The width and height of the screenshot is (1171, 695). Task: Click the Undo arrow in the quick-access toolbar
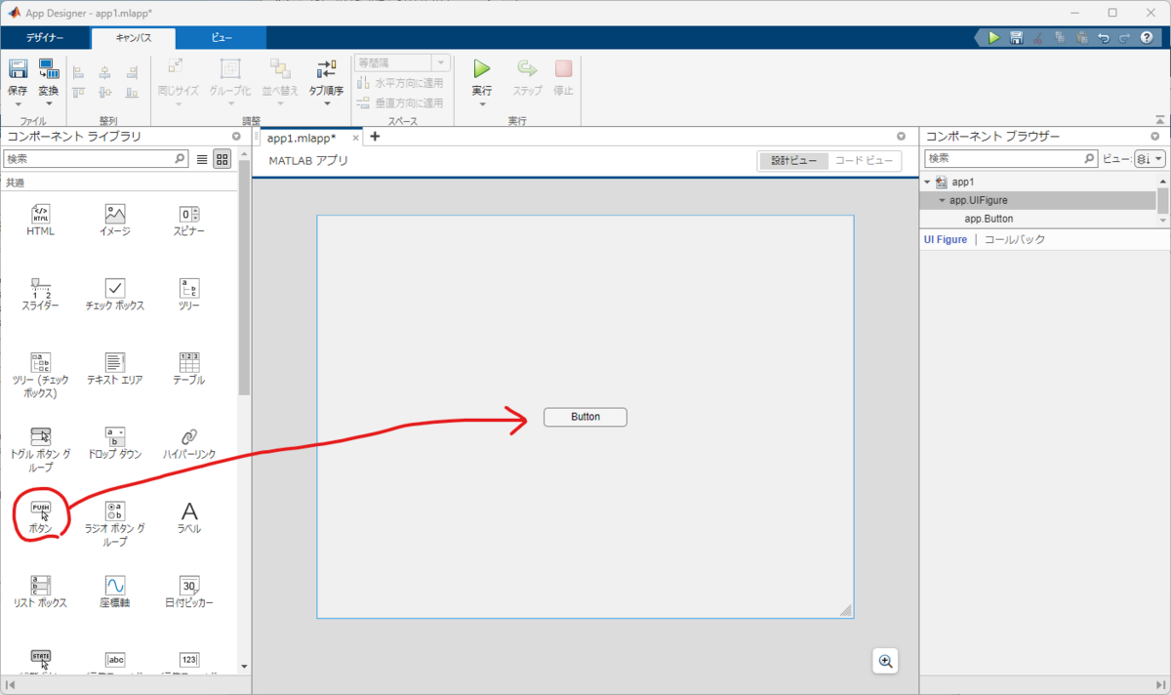pos(1103,38)
